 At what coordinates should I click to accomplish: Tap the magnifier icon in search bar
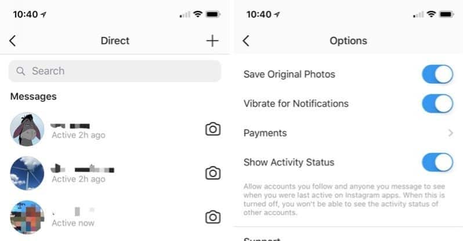click(21, 71)
